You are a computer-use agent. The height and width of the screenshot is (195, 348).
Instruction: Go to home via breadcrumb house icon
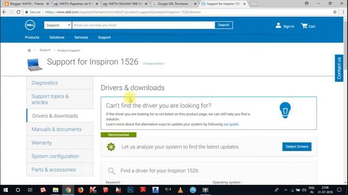point(29,50)
